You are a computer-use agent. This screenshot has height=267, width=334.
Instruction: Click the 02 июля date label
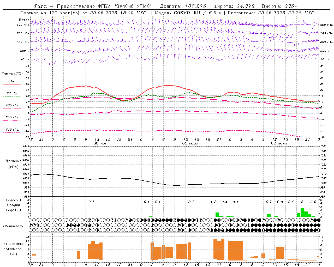pyautogui.click(x=279, y=143)
